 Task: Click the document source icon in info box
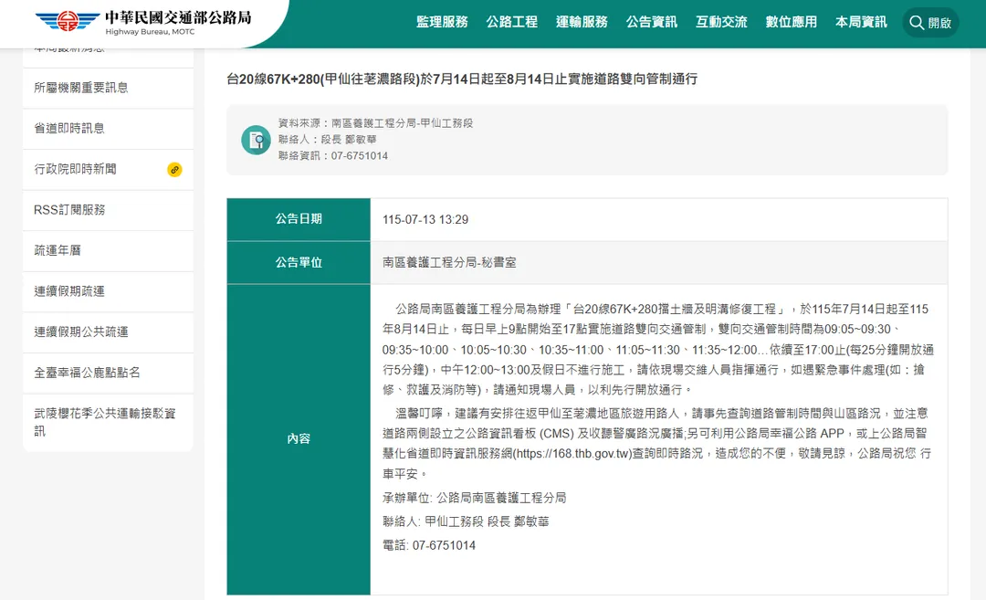point(256,140)
